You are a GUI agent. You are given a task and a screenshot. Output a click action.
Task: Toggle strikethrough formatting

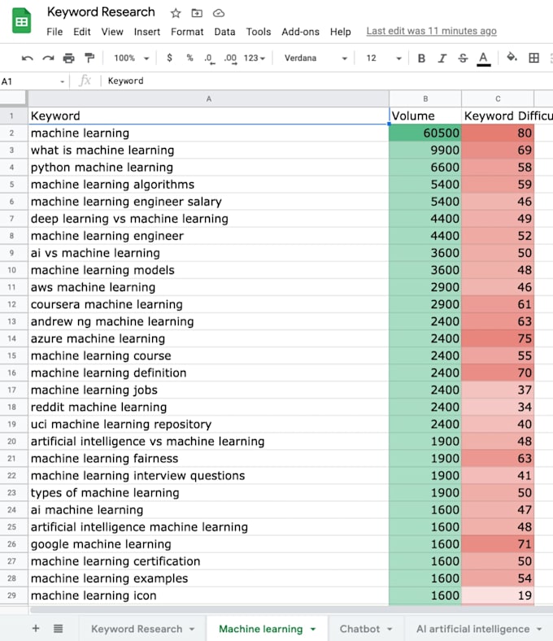463,58
